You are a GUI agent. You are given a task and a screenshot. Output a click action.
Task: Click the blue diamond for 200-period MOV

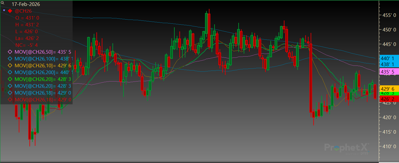pos(10,72)
